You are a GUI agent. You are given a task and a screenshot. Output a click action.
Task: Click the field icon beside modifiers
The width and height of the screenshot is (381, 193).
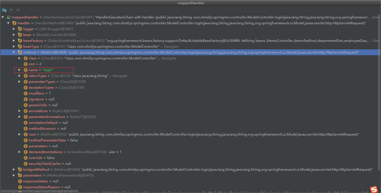pyautogui.click(x=25, y=93)
